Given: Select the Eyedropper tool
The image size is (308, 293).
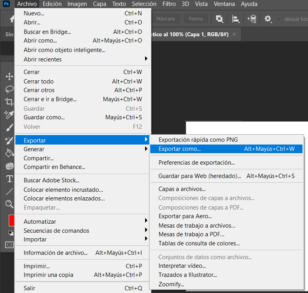Looking at the screenshot, I should [9, 115].
